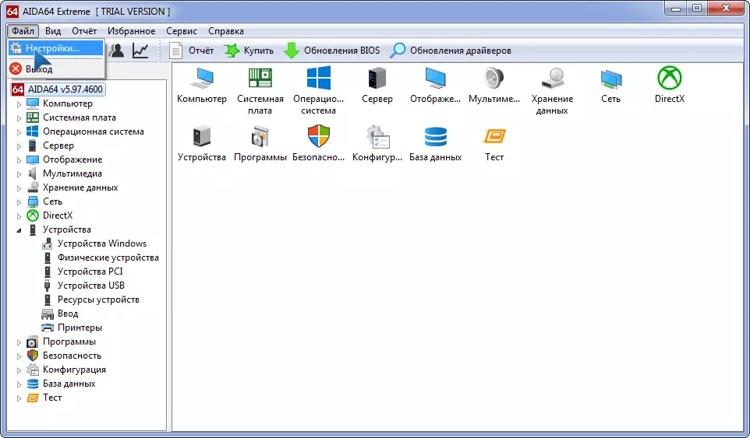Image resolution: width=750 pixels, height=438 pixels.
Task: Open the Вид menu
Action: click(x=52, y=31)
